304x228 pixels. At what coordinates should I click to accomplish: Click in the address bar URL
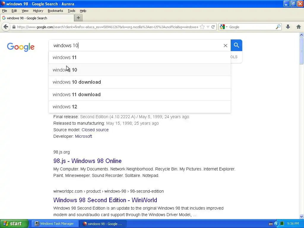click(107, 27)
